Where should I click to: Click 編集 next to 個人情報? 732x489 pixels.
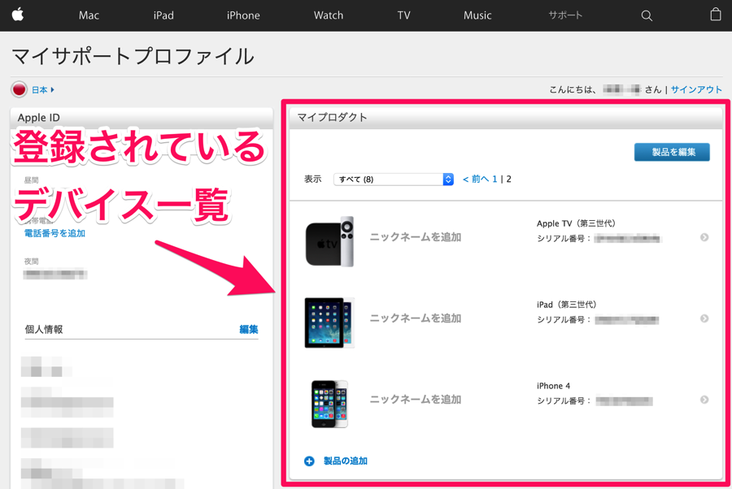(248, 330)
